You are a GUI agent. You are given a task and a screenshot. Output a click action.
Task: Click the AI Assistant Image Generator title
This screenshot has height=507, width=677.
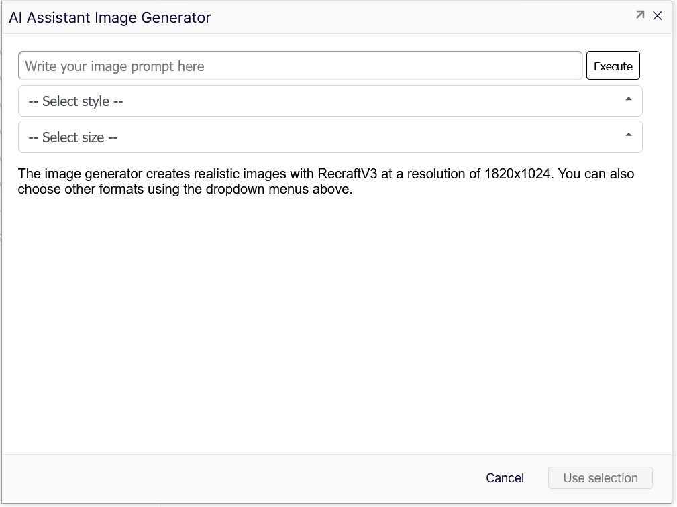point(109,17)
